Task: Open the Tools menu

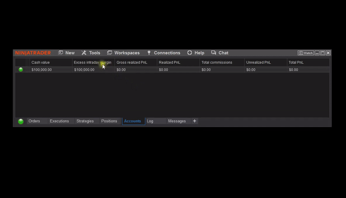Action: click(91, 53)
